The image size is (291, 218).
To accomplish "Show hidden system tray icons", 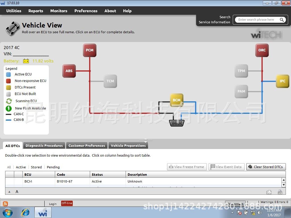I will point(232,213).
